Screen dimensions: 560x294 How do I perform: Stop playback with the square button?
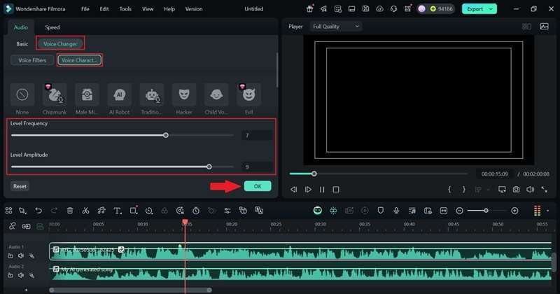coord(336,190)
